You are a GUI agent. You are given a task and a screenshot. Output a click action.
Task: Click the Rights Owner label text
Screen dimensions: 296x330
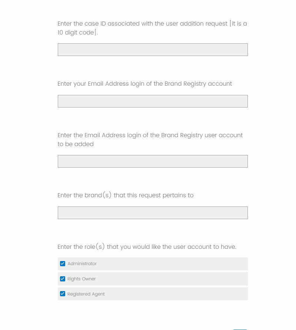[x=82, y=279]
